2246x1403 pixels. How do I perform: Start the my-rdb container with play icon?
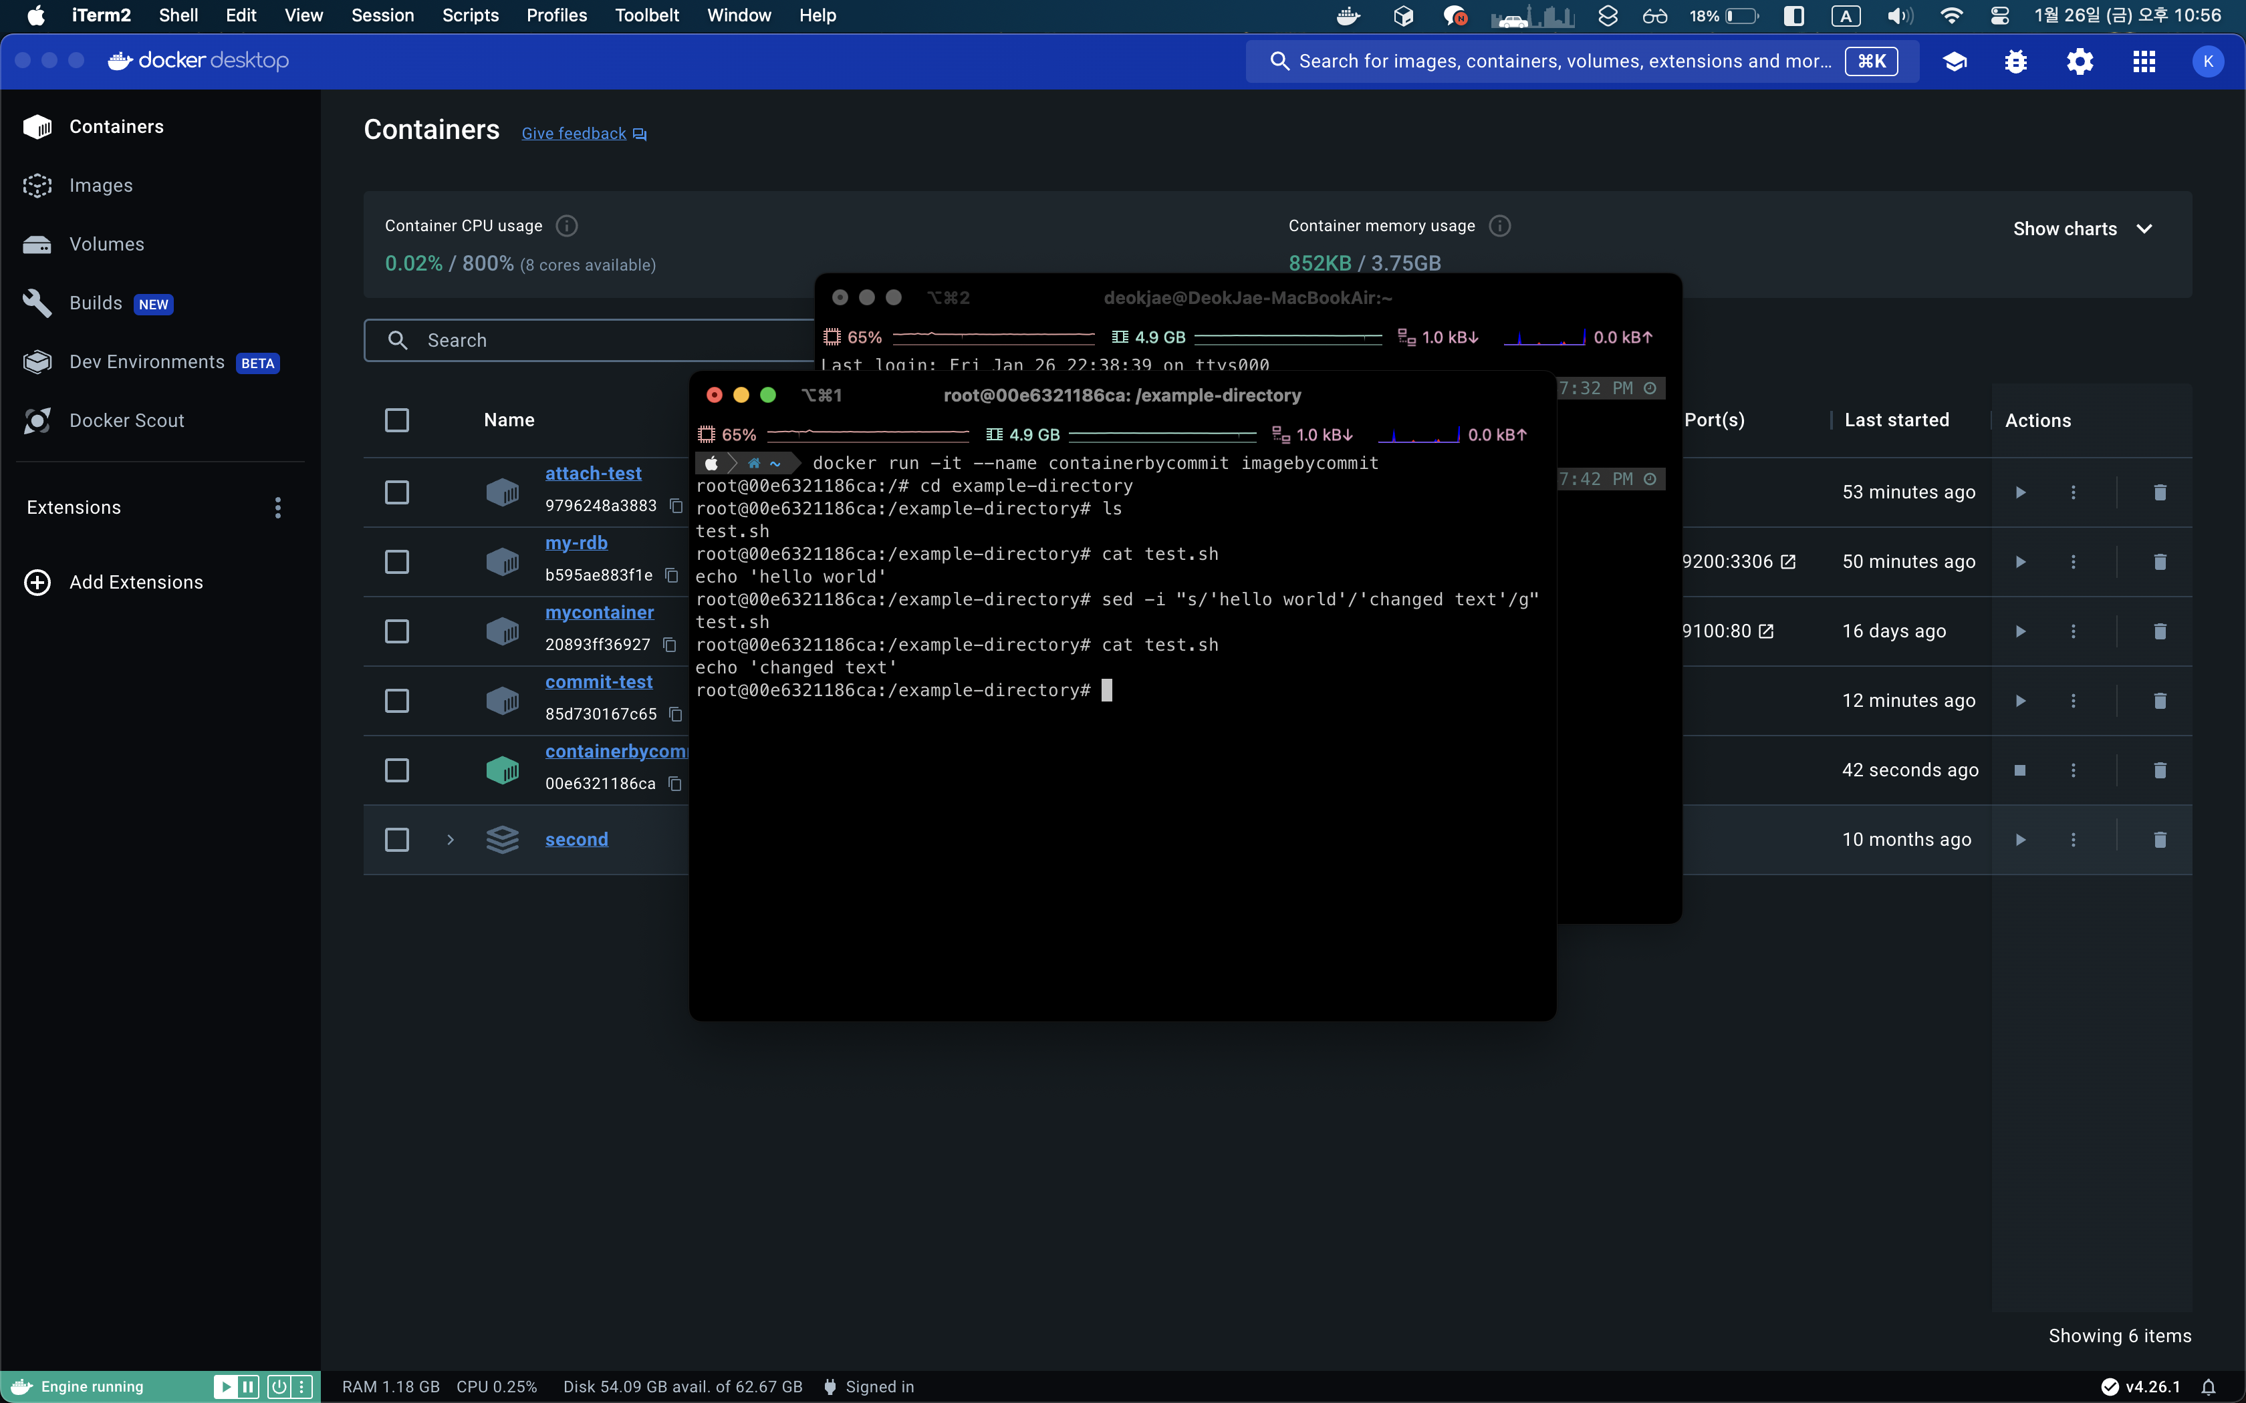pyautogui.click(x=2019, y=561)
